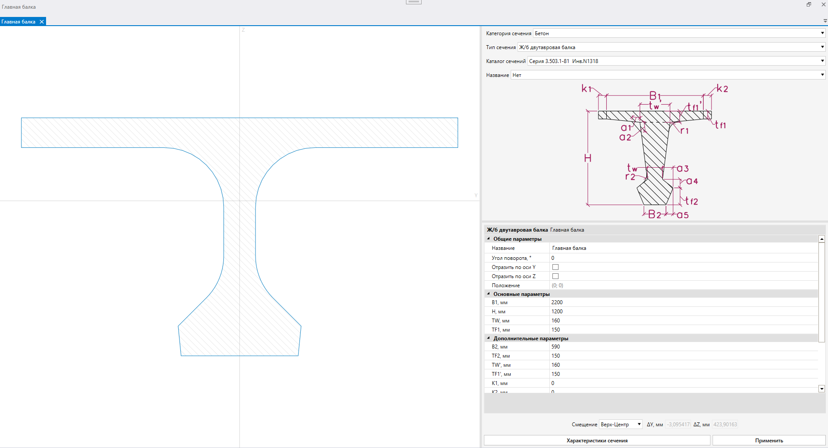This screenshot has height=448, width=828.
Task: Edit the K1 value 0
Action: pos(684,383)
